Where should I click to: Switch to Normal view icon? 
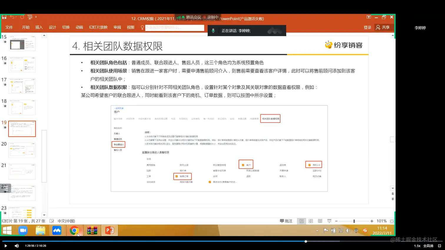[x=302, y=221]
